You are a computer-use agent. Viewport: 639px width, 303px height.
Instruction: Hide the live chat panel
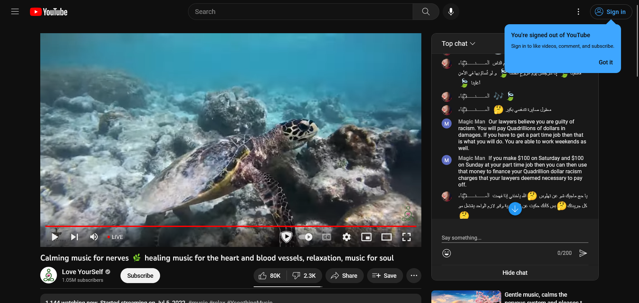[x=515, y=273]
